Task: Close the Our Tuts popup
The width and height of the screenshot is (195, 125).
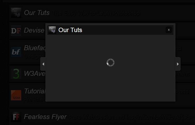Action: pos(169,30)
